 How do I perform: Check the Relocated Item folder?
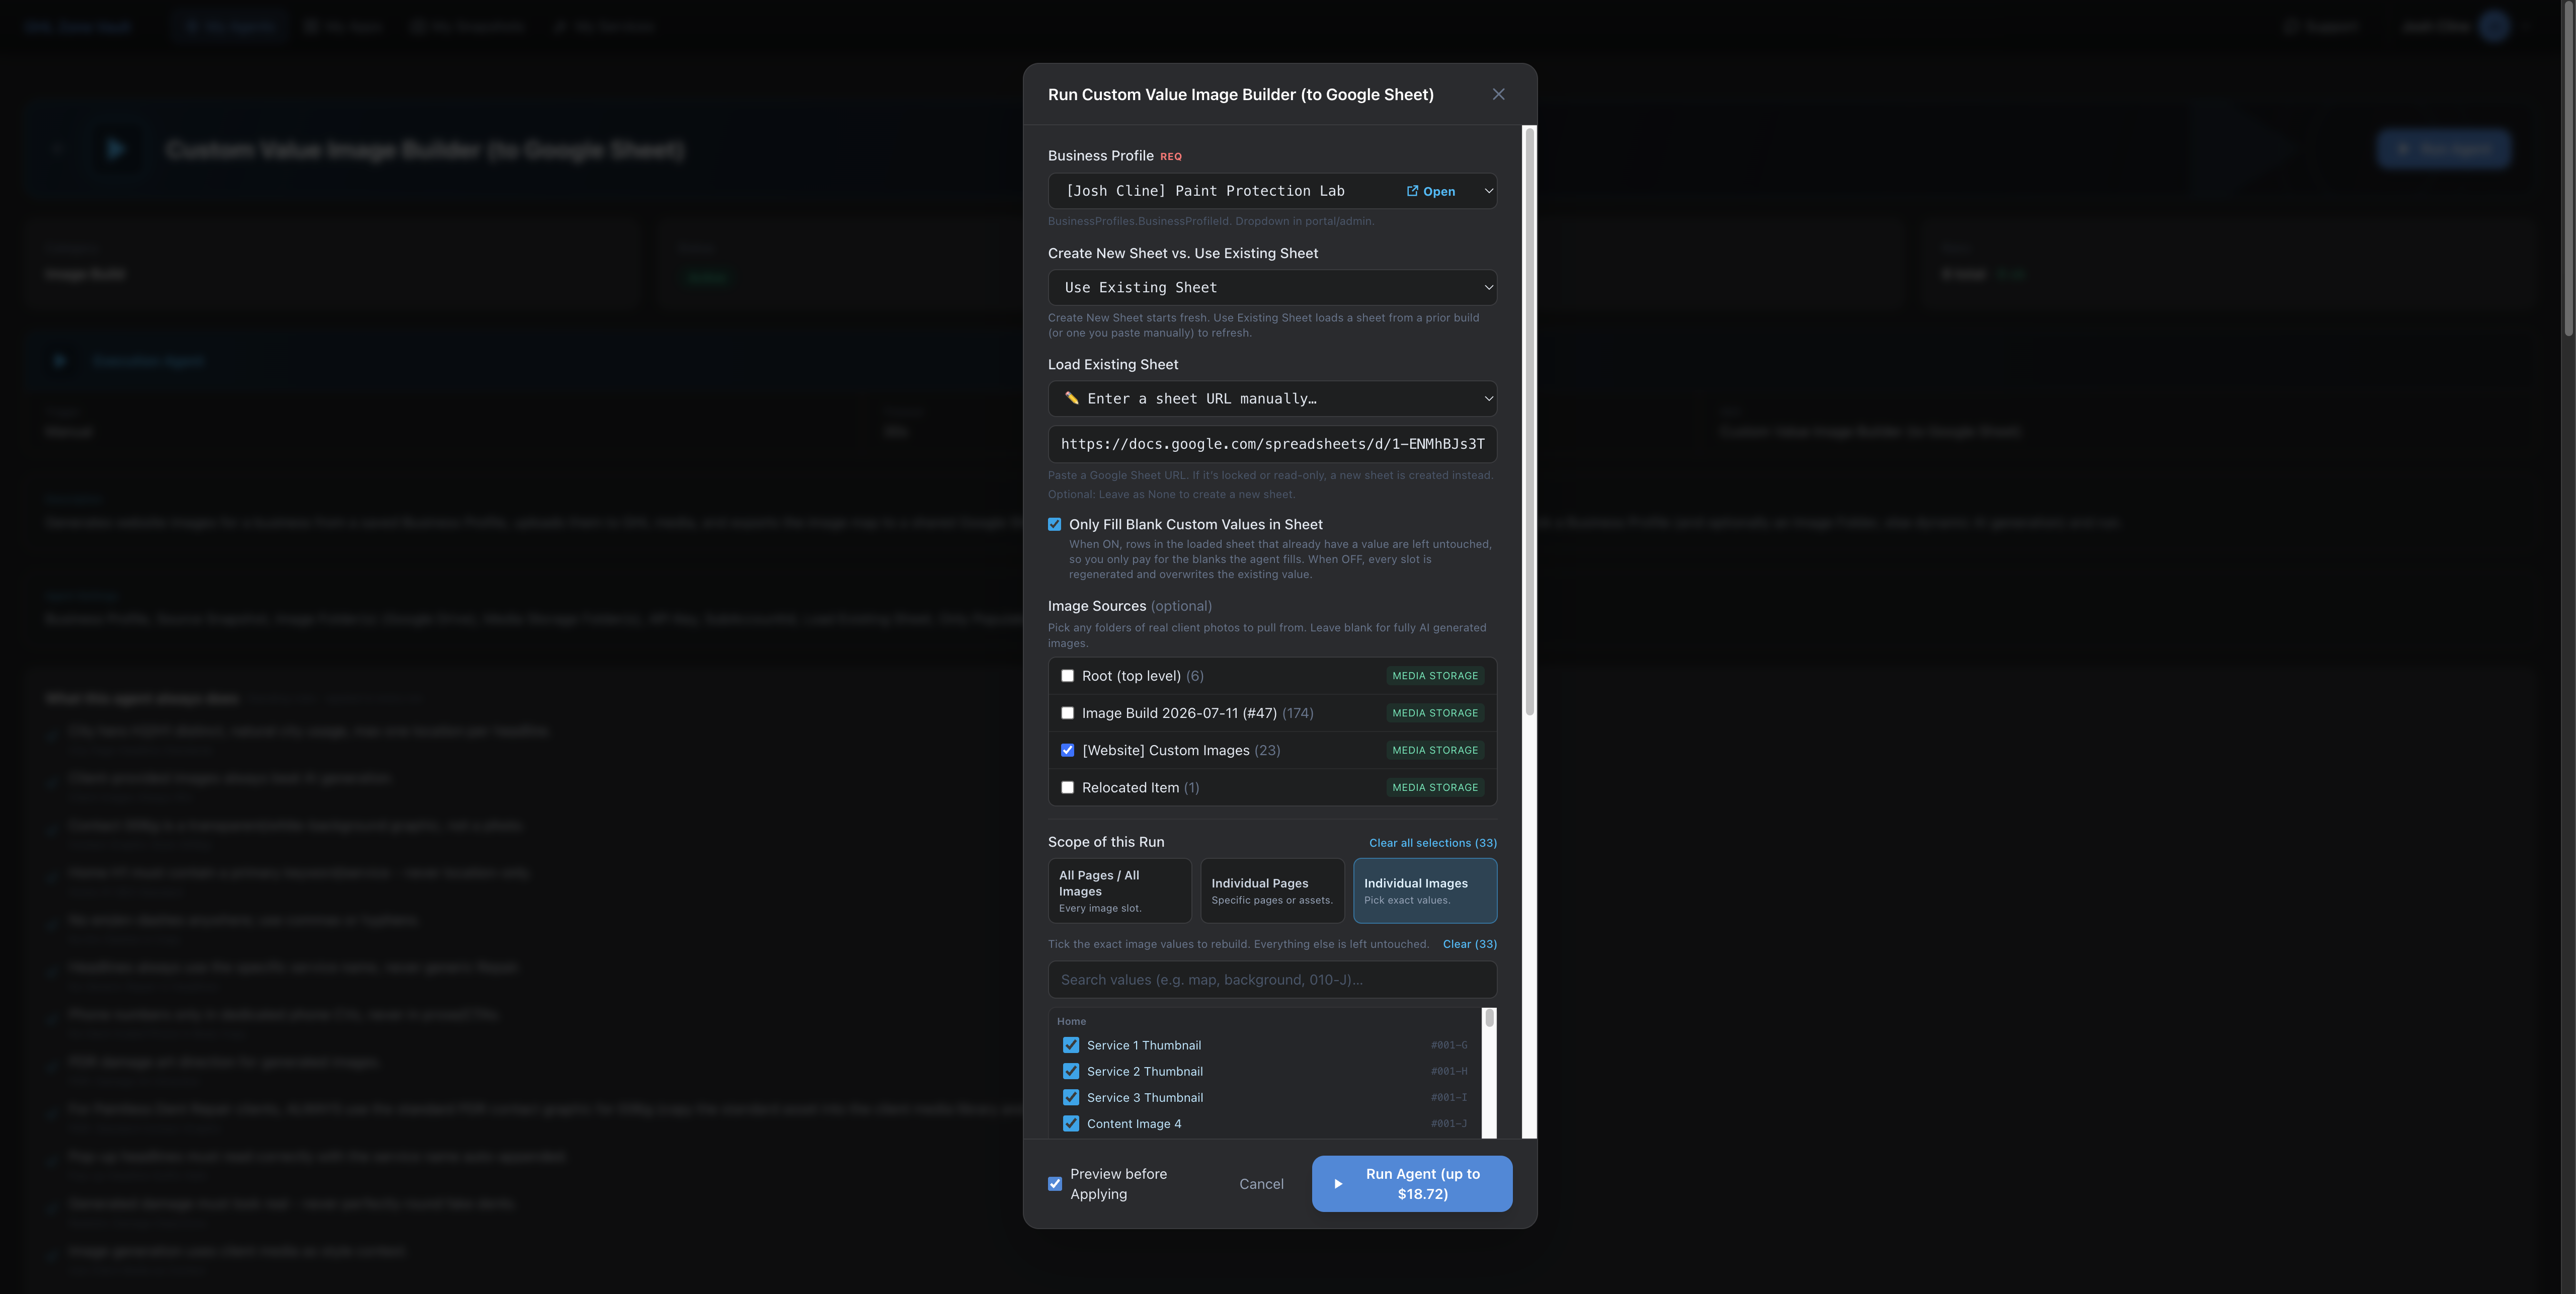1067,787
